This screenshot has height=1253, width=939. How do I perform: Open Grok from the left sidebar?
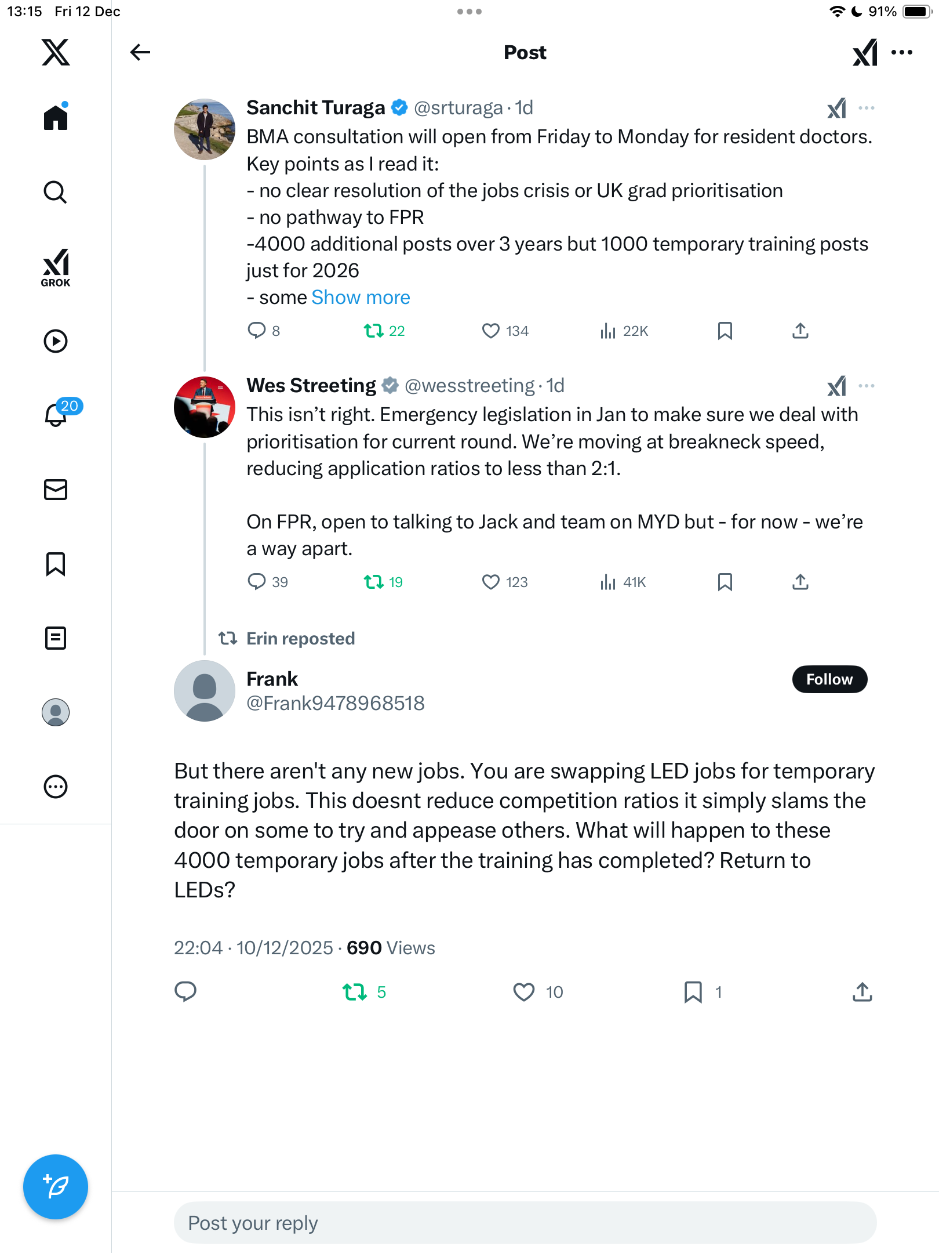(x=56, y=267)
